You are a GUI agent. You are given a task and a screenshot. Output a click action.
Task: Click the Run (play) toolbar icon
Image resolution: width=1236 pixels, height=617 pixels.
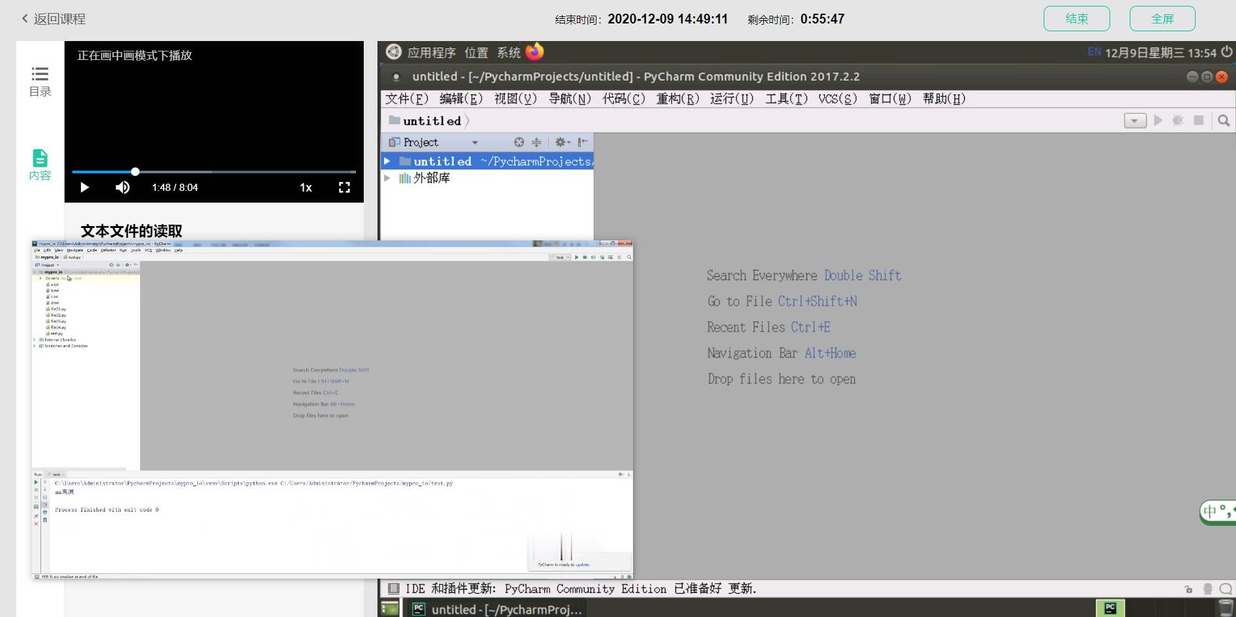[1158, 121]
